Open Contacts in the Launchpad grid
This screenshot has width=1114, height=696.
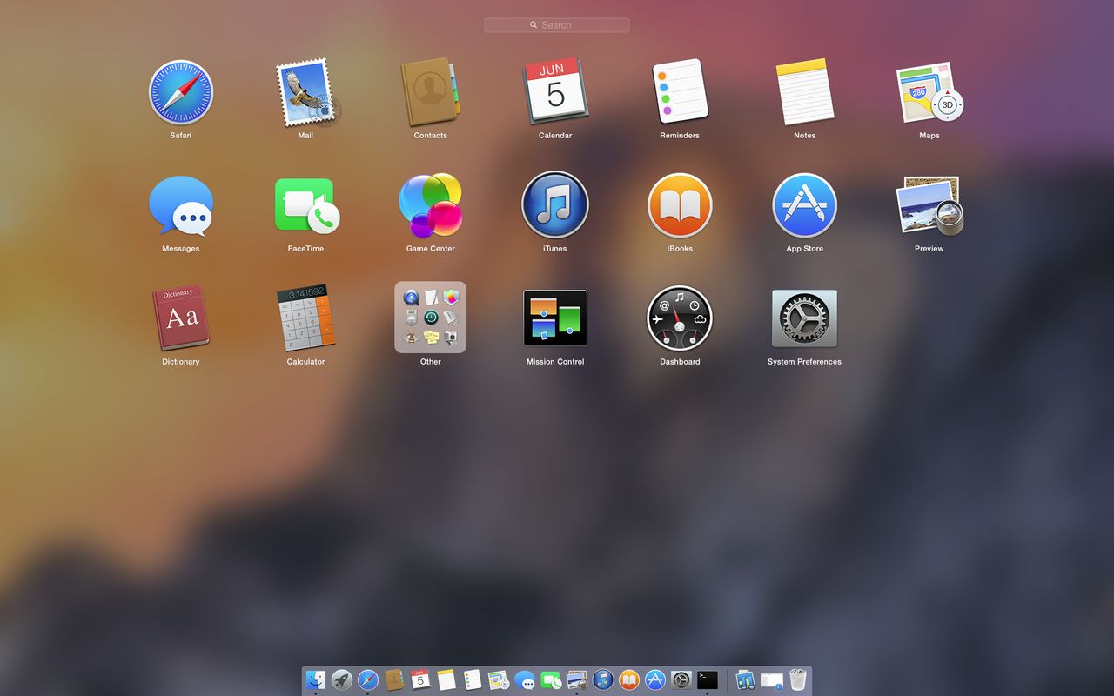(430, 92)
